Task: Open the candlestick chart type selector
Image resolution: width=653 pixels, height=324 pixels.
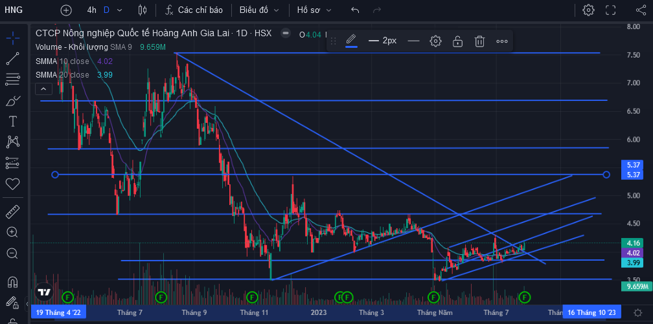Action: pos(143,10)
